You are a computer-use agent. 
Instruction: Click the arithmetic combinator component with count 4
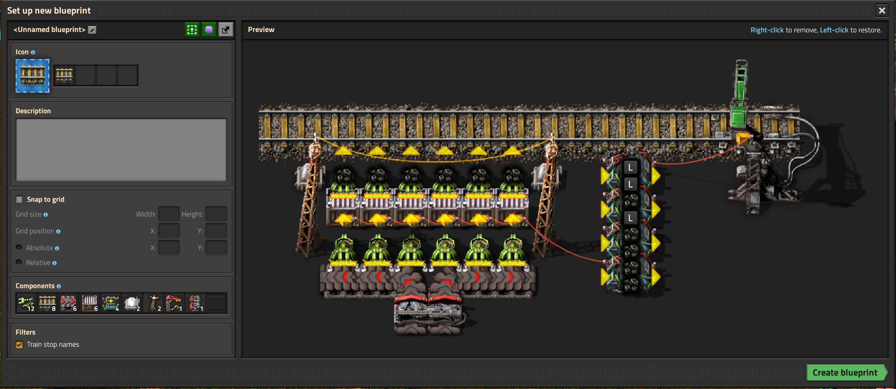pos(111,303)
